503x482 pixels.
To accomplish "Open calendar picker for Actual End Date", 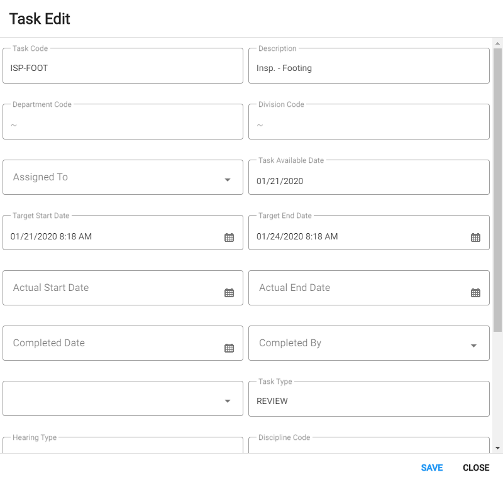I will (475, 293).
